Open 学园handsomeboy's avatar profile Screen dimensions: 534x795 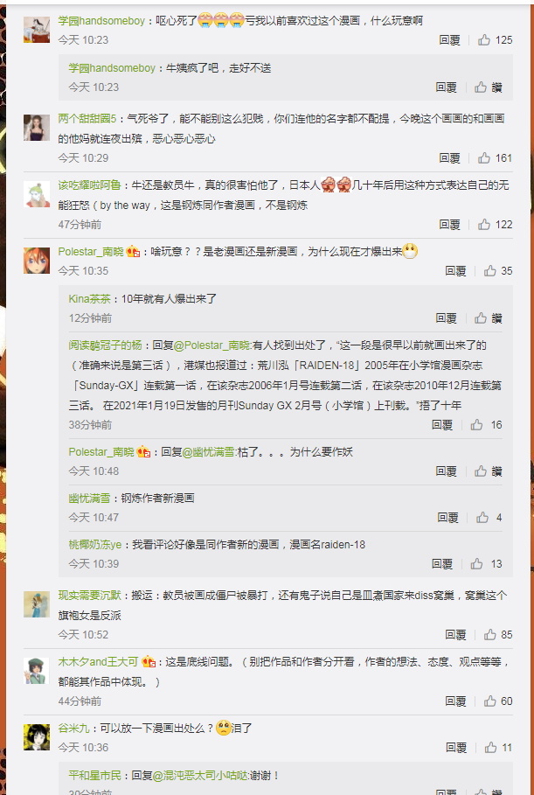37,30
